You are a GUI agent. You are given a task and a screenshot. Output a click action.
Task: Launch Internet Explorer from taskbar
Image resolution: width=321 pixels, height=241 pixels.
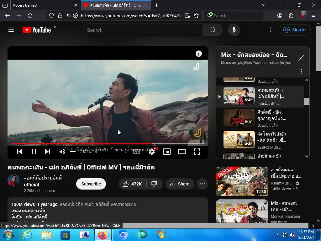(x=27, y=235)
